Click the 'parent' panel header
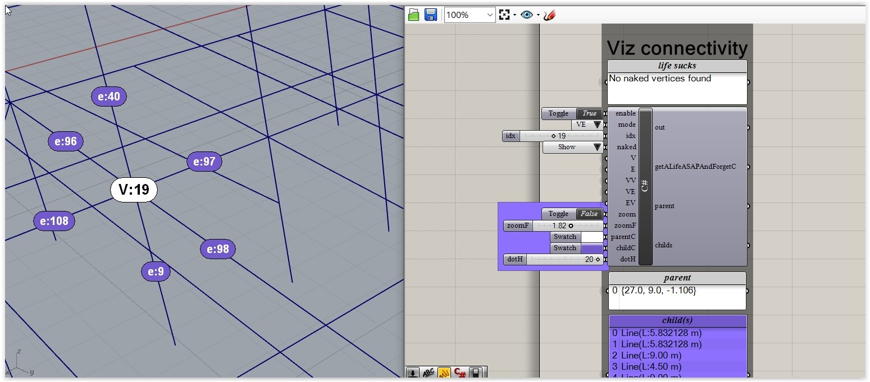Viewport: 870px width, 382px height. pos(677,278)
